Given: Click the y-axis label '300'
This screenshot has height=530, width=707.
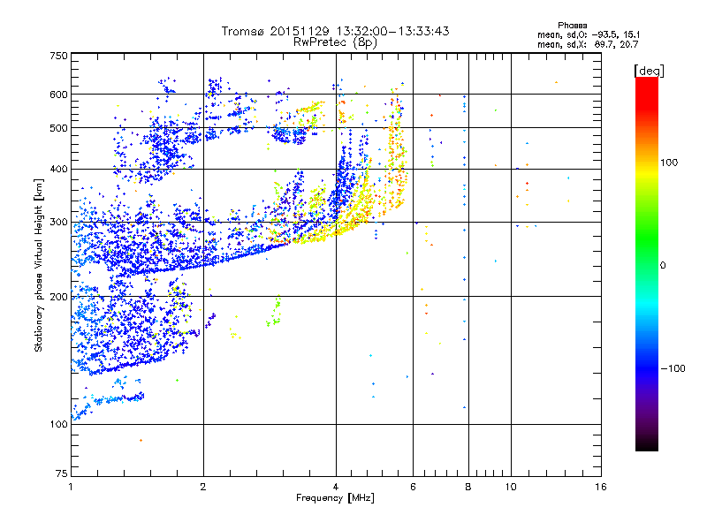Looking at the screenshot, I should (58, 223).
